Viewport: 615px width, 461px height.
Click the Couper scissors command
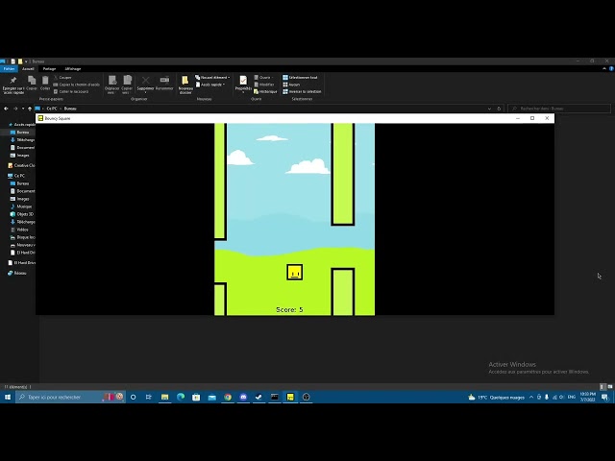(x=62, y=77)
